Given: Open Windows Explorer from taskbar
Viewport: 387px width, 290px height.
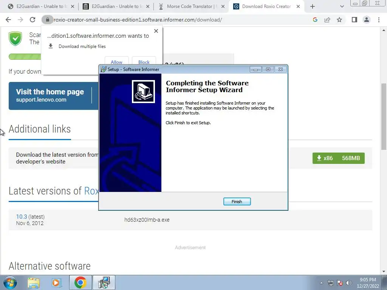Looking at the screenshot, I should [x=34, y=283].
